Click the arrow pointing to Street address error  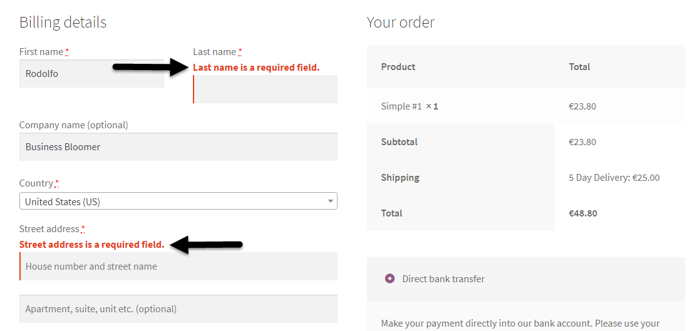pyautogui.click(x=207, y=245)
